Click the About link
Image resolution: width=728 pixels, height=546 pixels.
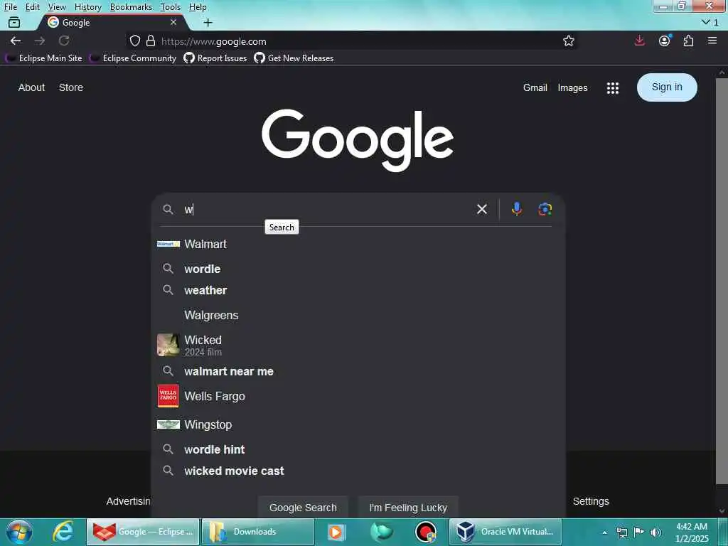[31, 87]
